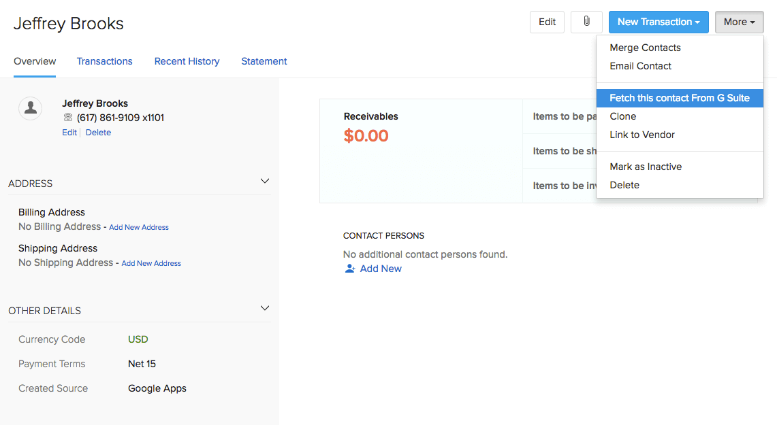The width and height of the screenshot is (777, 425).
Task: Open the New Transaction dropdown
Action: click(658, 22)
